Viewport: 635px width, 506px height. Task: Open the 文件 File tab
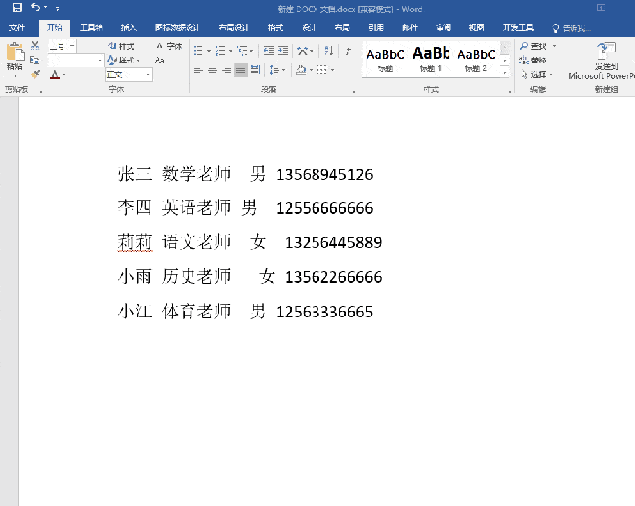[x=17, y=27]
